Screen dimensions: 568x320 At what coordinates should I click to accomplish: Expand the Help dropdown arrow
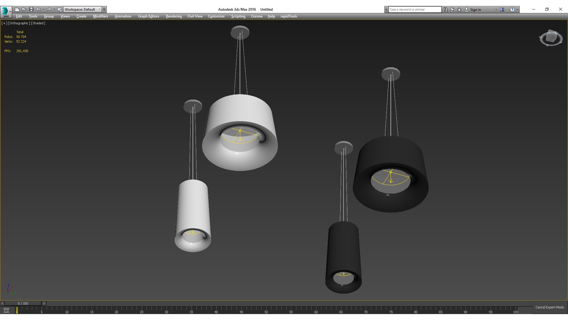click(517, 9)
